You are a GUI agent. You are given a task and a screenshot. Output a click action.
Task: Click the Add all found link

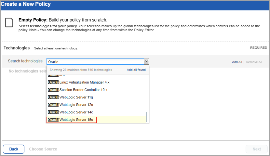(136, 70)
